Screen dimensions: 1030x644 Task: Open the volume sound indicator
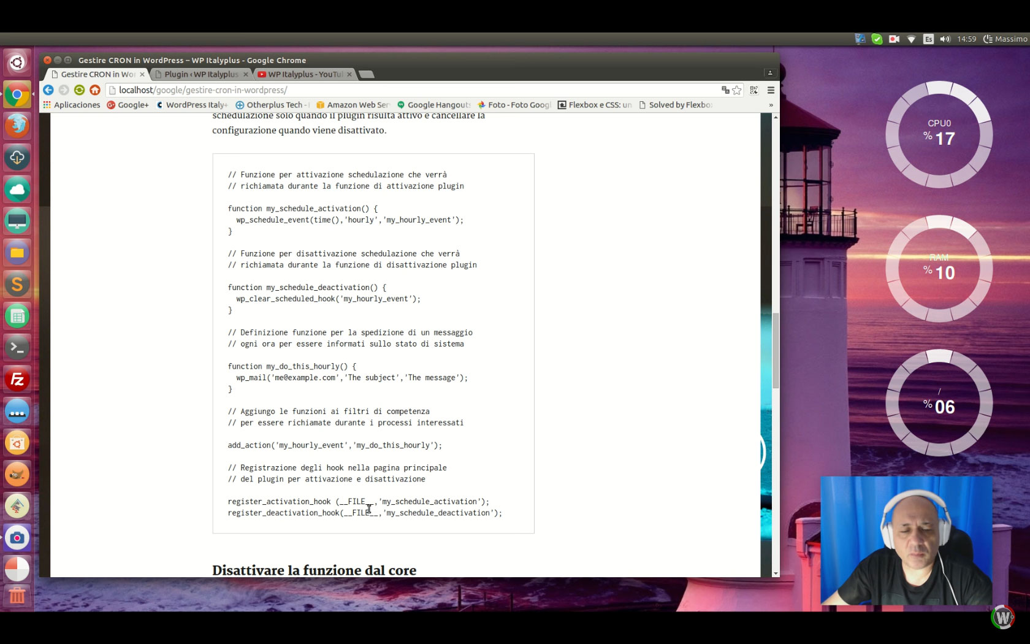click(x=945, y=39)
